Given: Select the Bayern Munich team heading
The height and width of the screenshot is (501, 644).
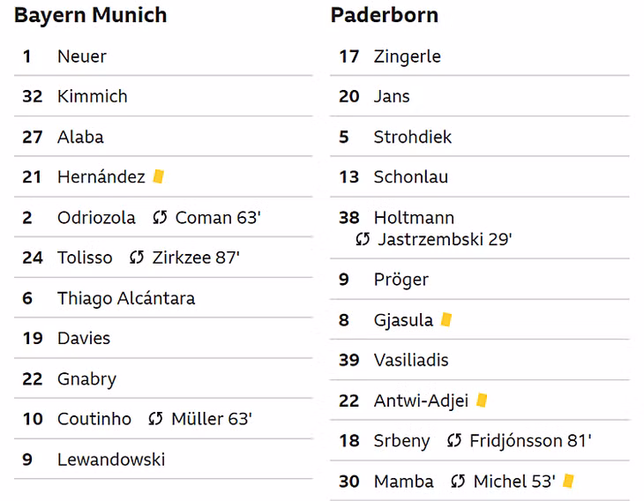Looking at the screenshot, I should tap(91, 15).
